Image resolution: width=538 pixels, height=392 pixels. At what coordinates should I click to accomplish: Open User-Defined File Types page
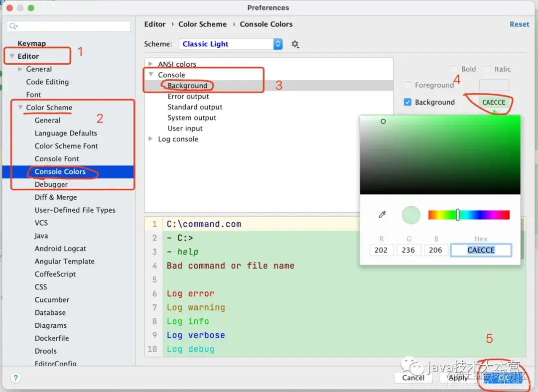tap(75, 210)
